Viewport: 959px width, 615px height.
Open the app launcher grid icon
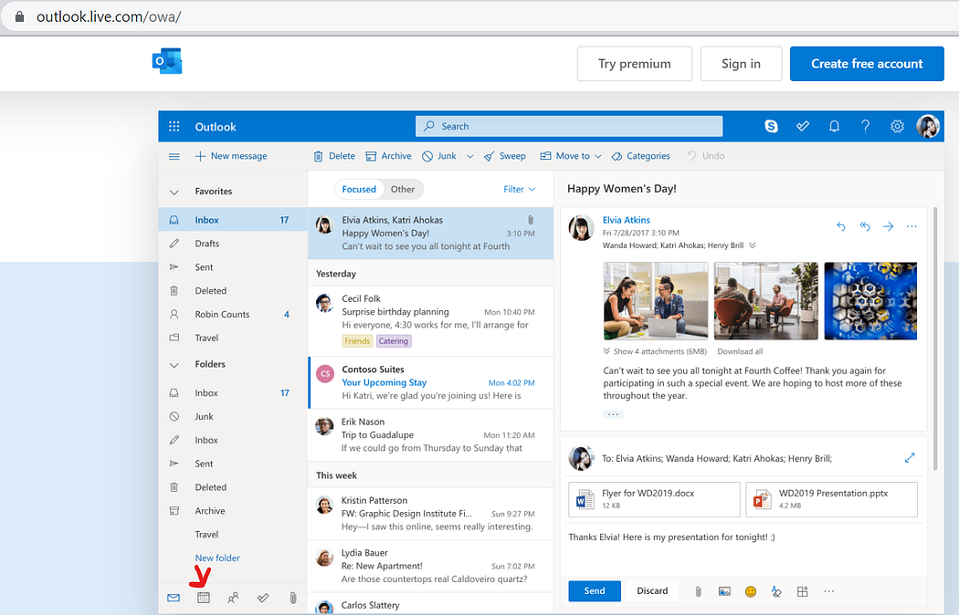coord(174,127)
